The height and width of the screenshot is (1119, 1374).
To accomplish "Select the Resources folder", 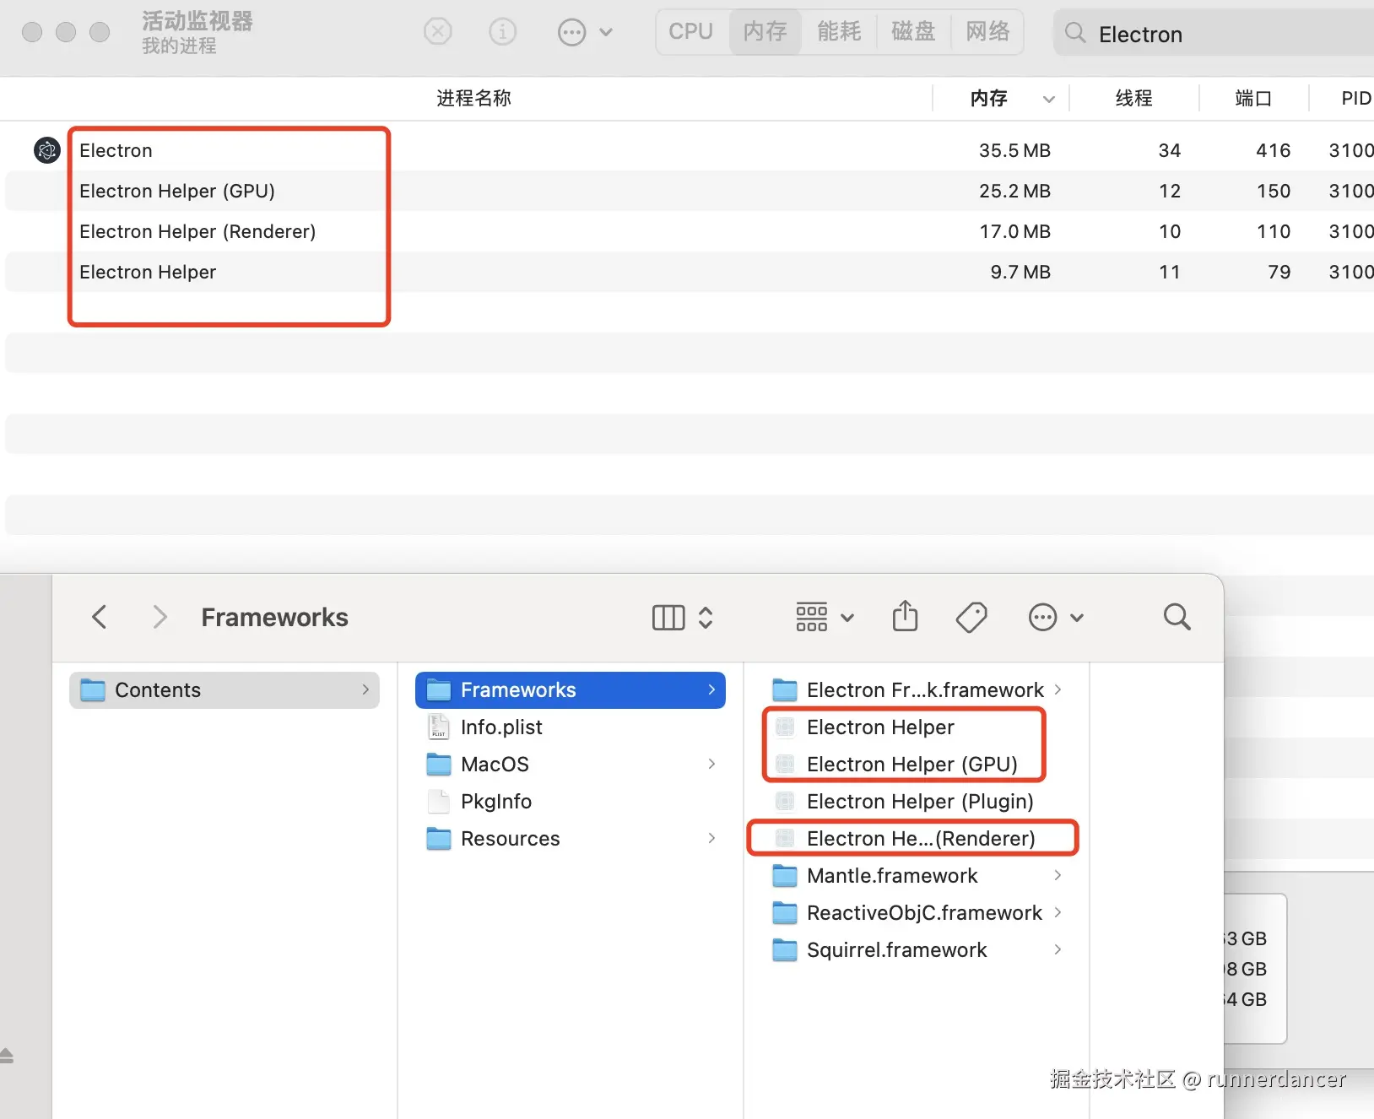I will pos(571,839).
